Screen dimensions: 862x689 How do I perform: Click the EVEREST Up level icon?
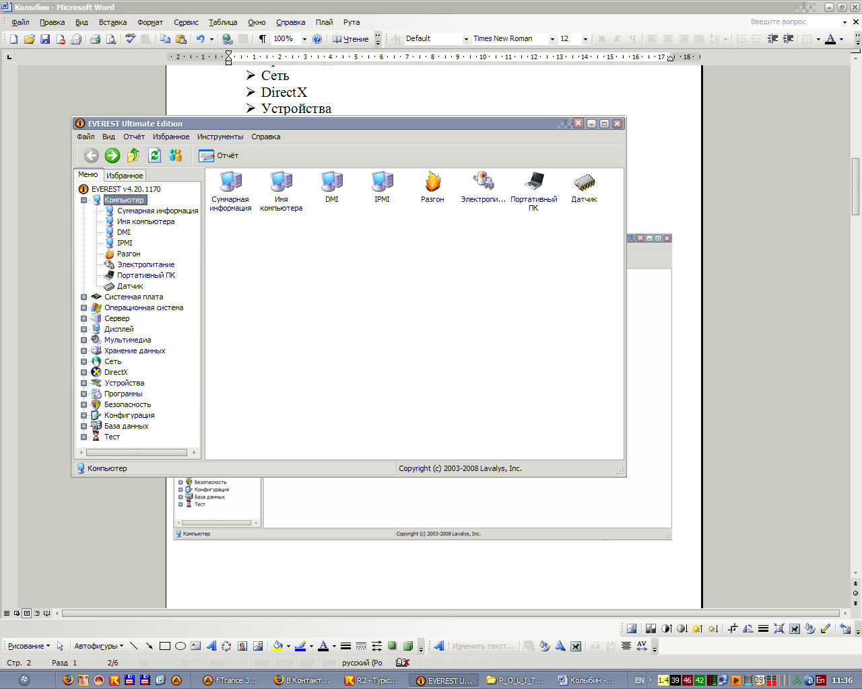(x=133, y=155)
